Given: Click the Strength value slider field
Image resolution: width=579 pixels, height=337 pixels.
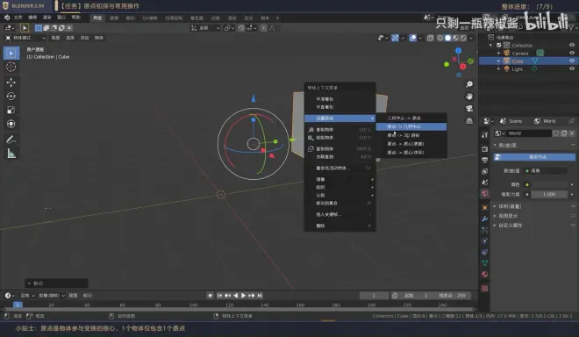Looking at the screenshot, I should pyautogui.click(x=548, y=194).
